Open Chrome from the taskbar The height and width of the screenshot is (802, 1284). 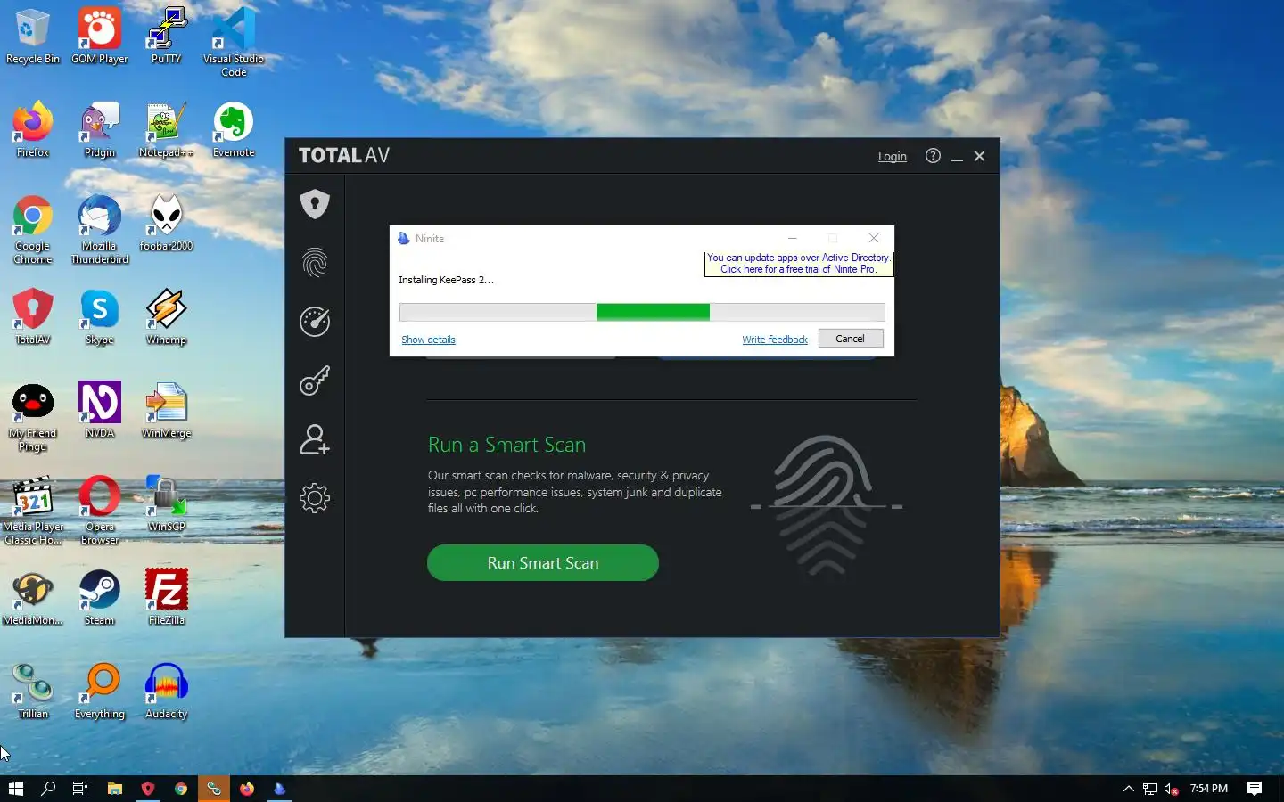tap(181, 789)
